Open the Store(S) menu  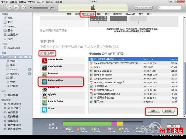40,2
